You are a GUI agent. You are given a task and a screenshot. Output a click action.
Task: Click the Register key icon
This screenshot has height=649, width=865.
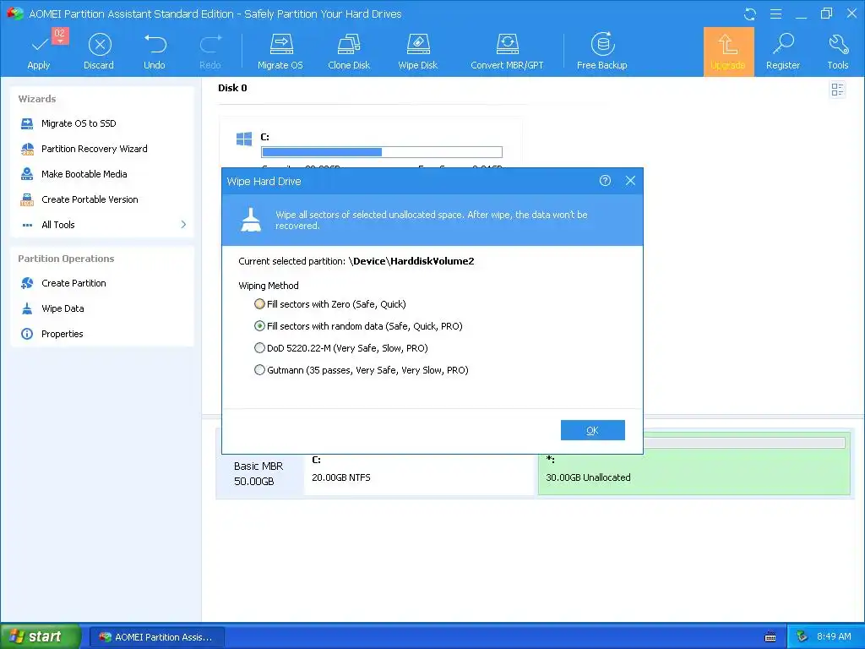tap(783, 44)
